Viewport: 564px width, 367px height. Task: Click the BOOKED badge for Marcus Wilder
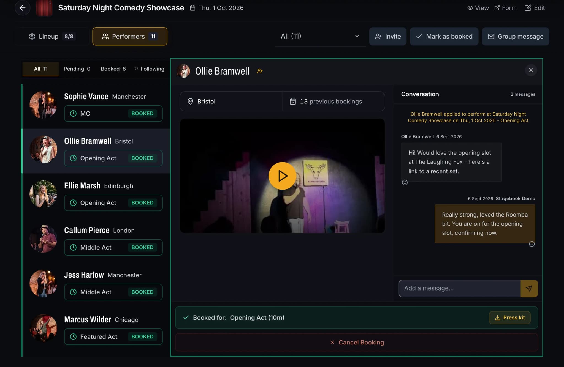[x=142, y=336]
